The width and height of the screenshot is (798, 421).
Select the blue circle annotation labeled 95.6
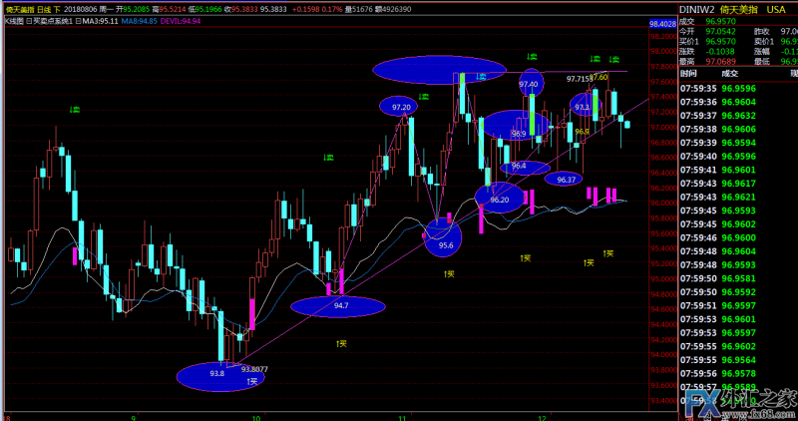[444, 240]
